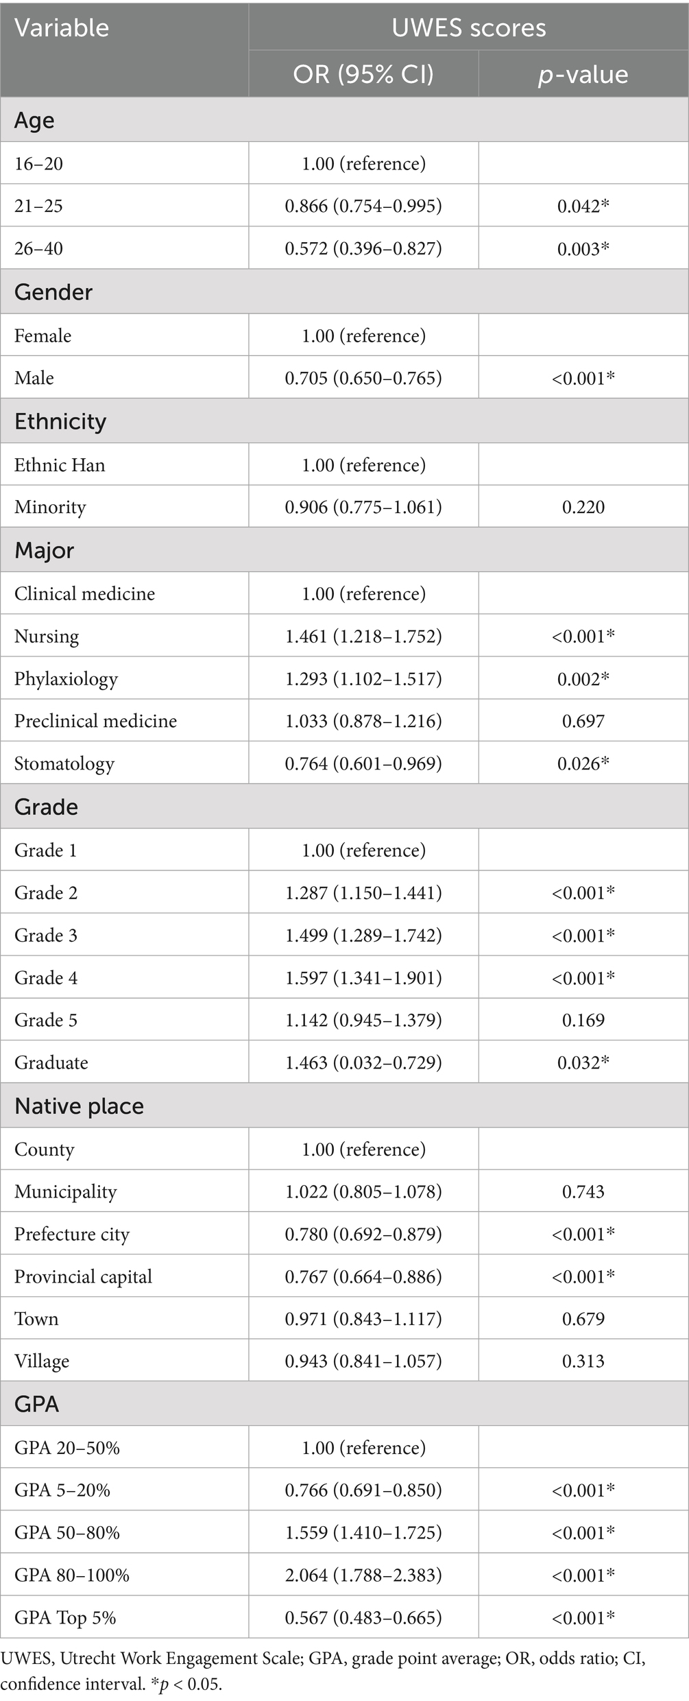Viewport: 689px width, 1701px height.
Task: Click the Graduate row label
Action: pyautogui.click(x=51, y=1062)
